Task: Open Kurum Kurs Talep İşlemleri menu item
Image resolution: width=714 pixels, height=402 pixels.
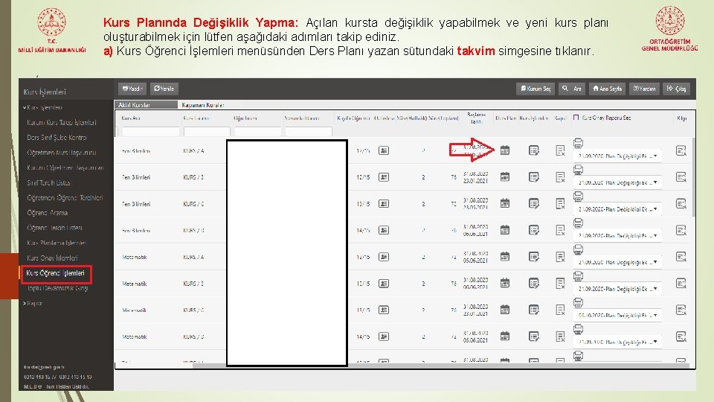Action: pos(62,123)
